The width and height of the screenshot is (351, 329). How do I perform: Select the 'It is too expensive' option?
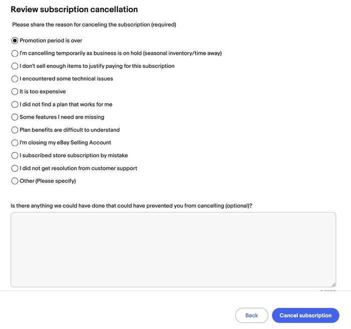[x=15, y=91]
